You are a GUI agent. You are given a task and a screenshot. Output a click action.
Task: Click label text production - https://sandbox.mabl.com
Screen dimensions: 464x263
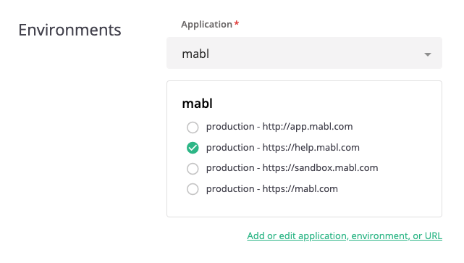[292, 168]
